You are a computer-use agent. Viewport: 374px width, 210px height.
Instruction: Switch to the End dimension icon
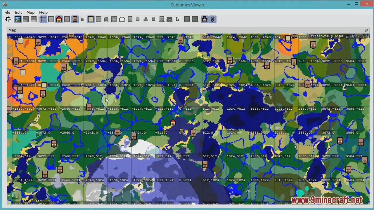click(x=34, y=20)
